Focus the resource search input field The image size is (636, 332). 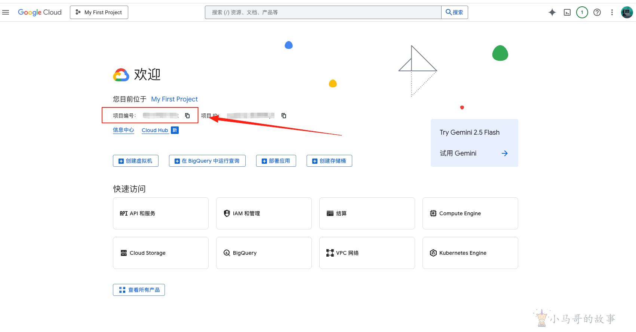(323, 12)
